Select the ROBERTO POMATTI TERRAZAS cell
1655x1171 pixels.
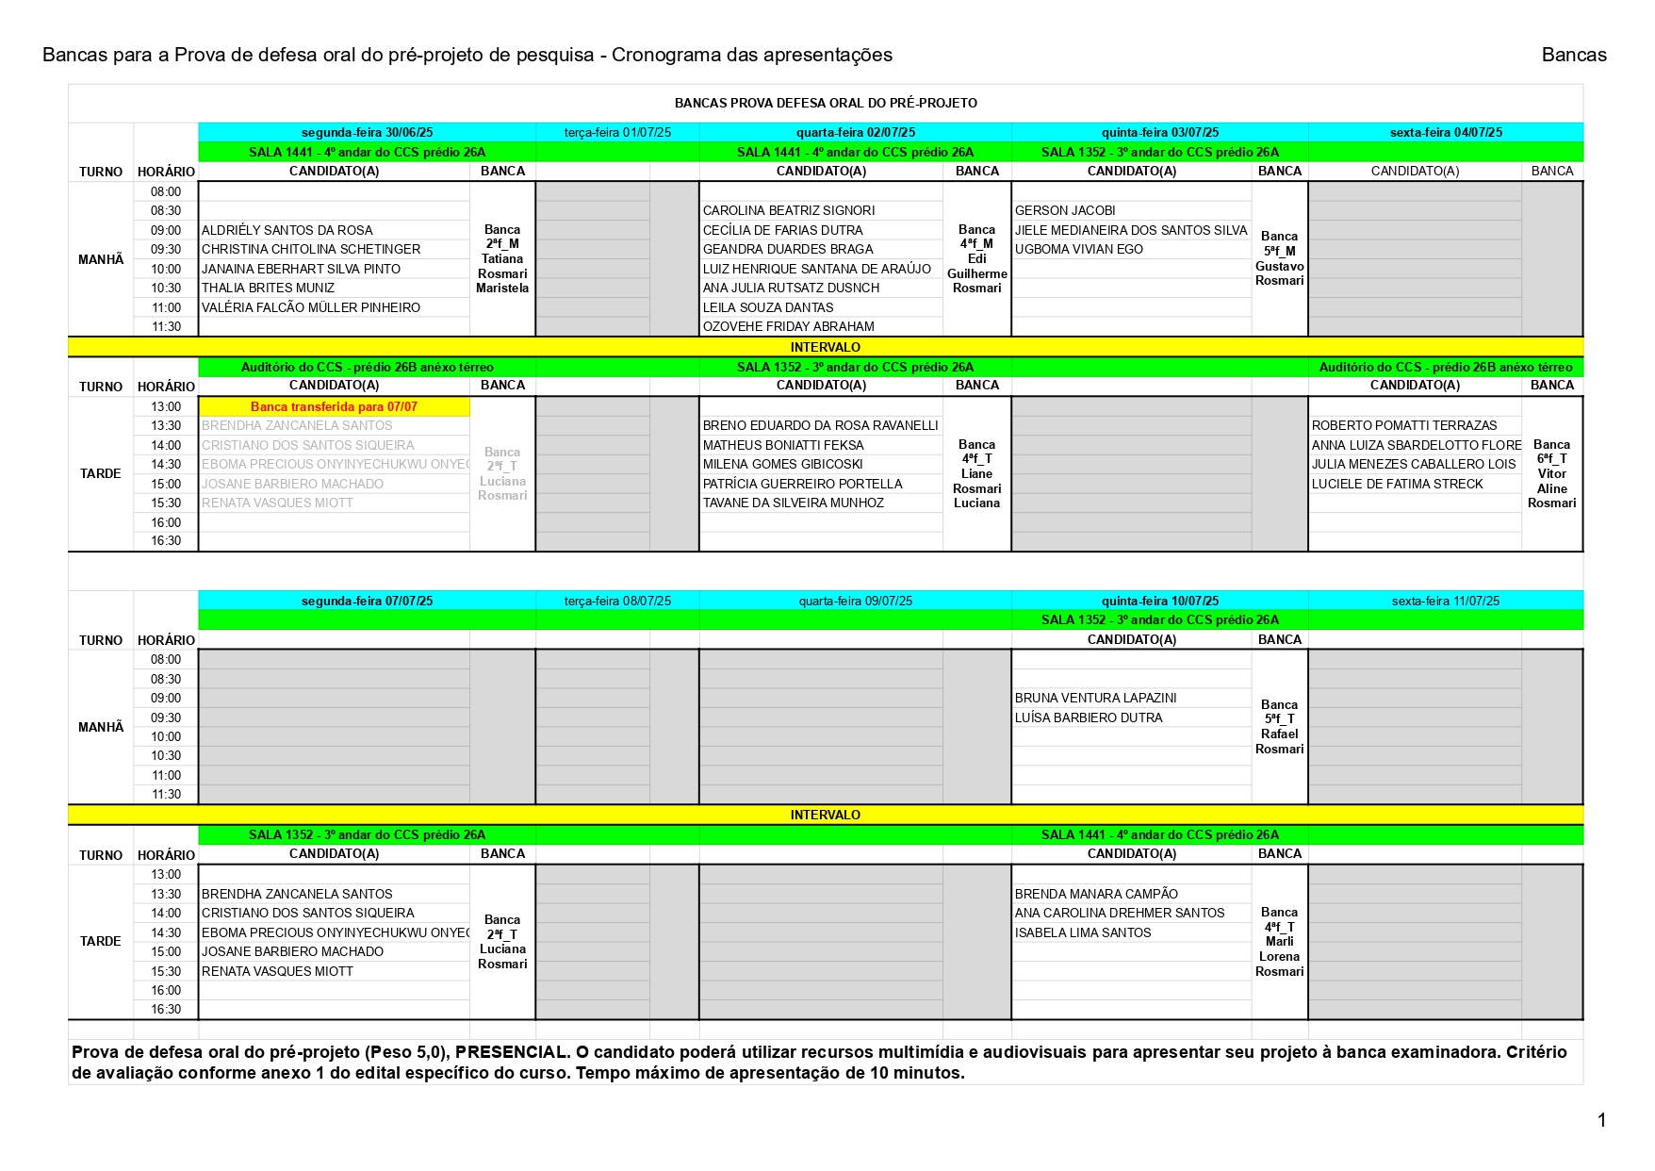[x=1404, y=426]
